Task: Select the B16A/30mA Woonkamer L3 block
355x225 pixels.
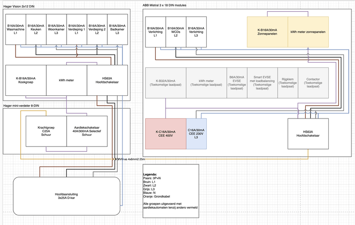Action: (x=56, y=29)
